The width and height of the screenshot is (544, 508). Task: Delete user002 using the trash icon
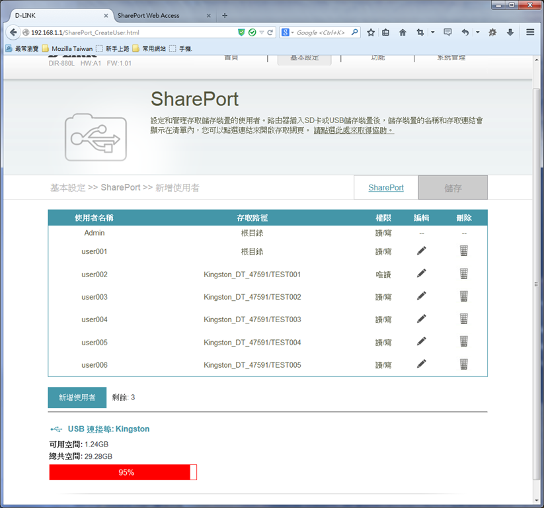click(x=464, y=274)
